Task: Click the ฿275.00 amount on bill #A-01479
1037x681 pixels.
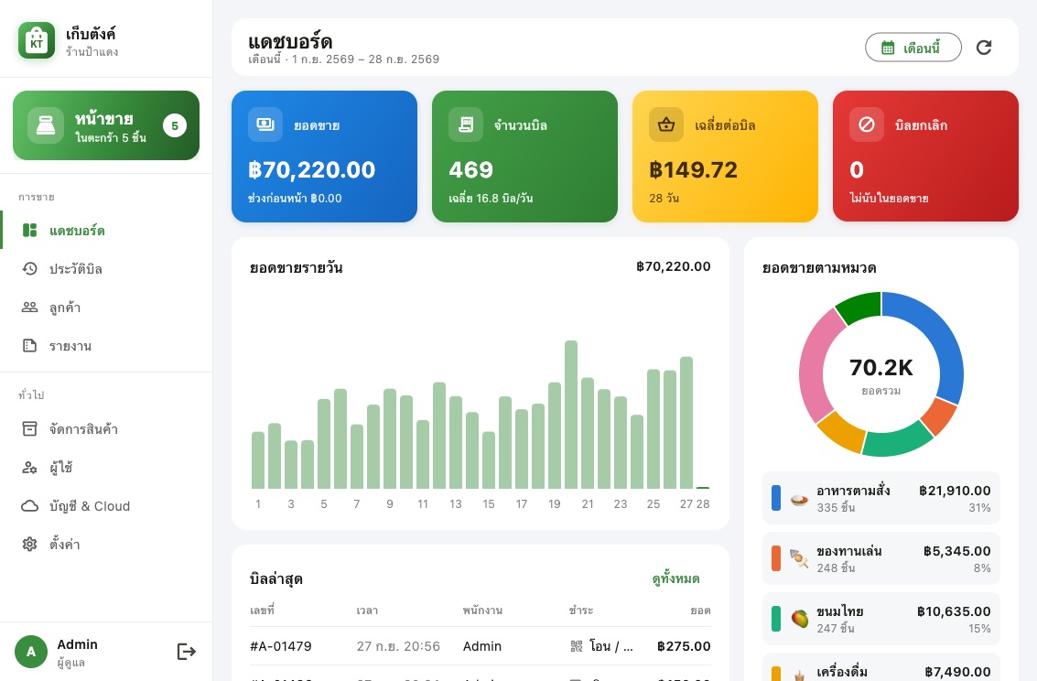Action: pos(684,646)
